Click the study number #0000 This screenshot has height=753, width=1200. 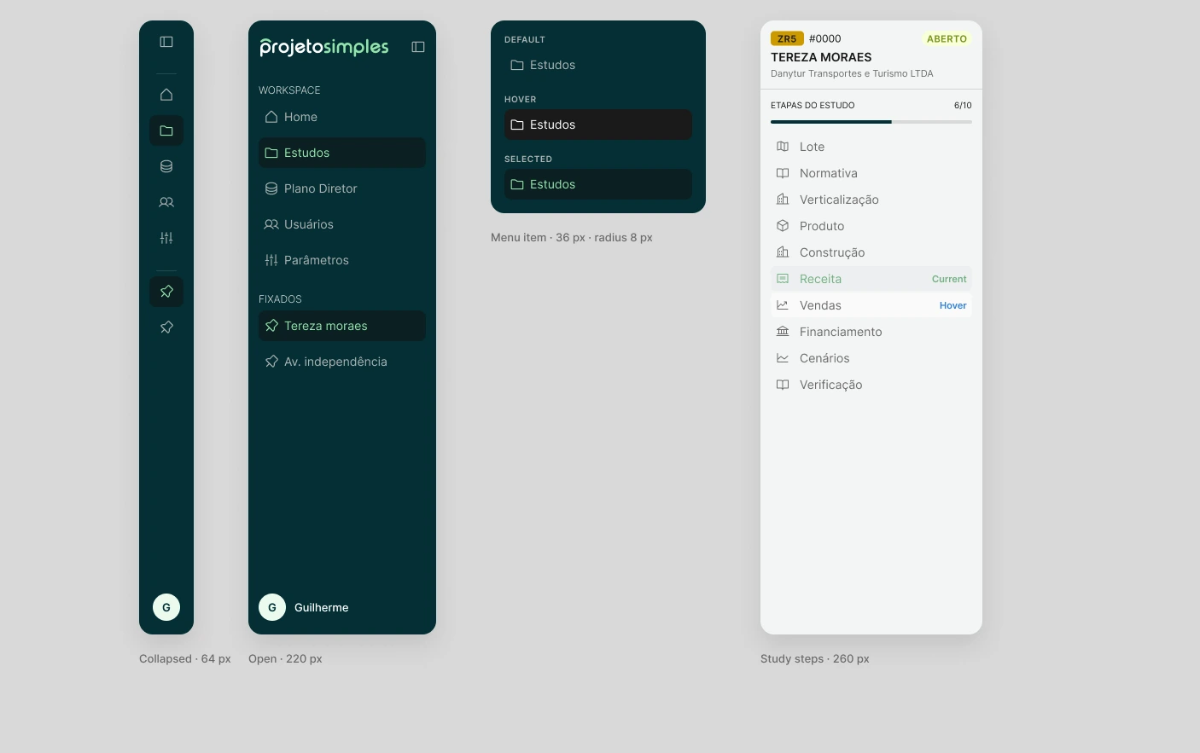coord(825,38)
